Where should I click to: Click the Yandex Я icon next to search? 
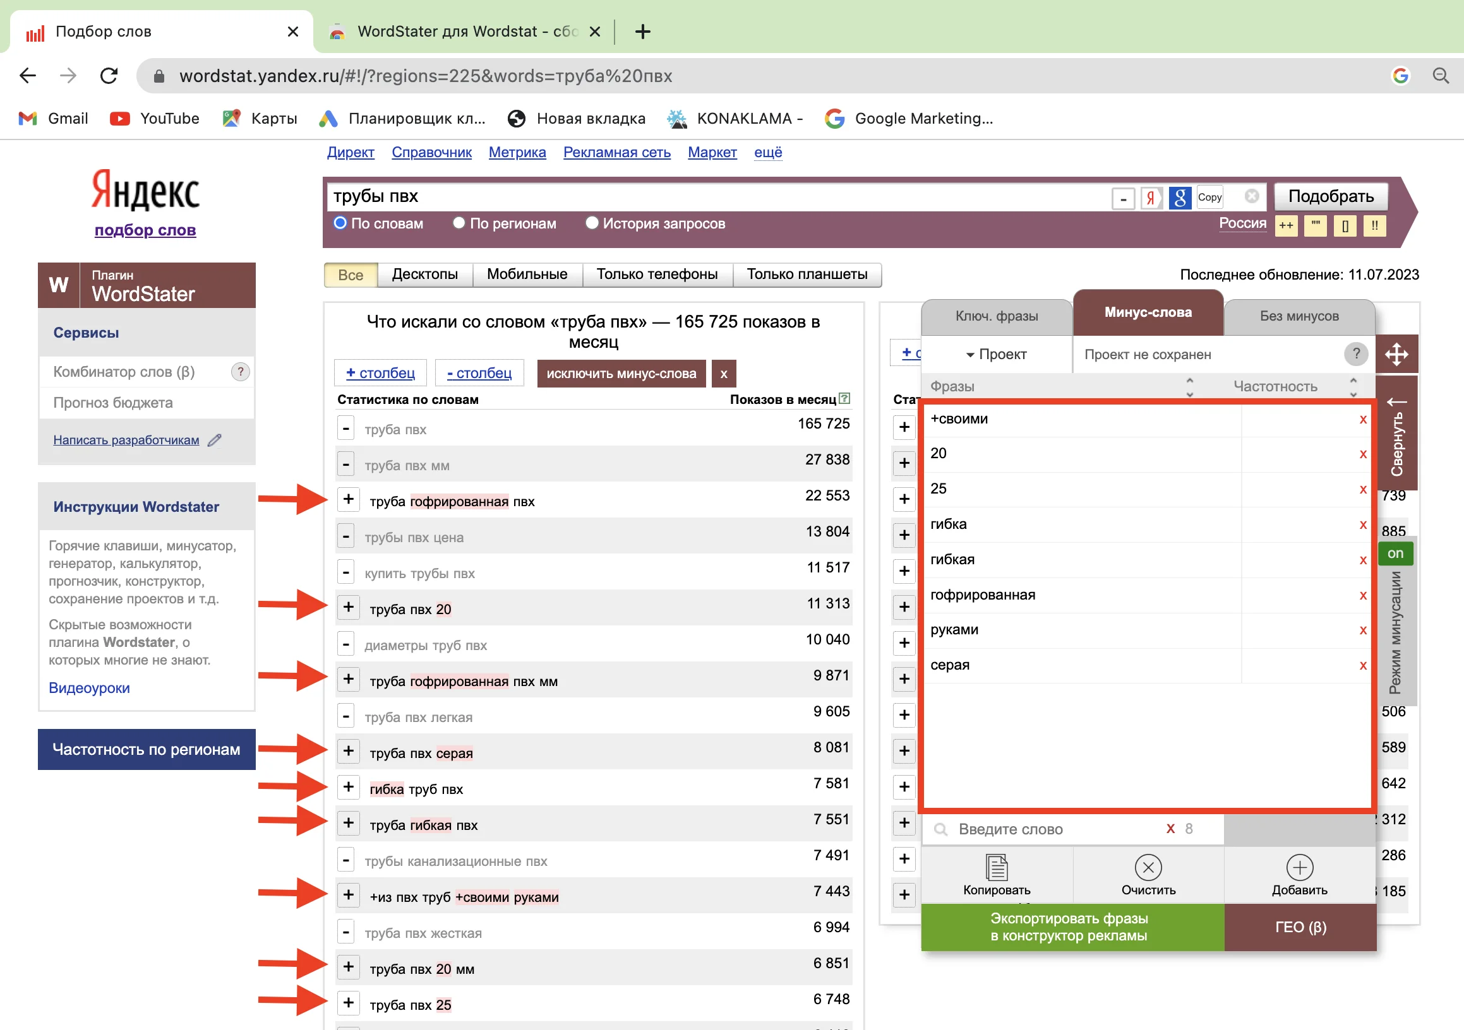click(1151, 197)
